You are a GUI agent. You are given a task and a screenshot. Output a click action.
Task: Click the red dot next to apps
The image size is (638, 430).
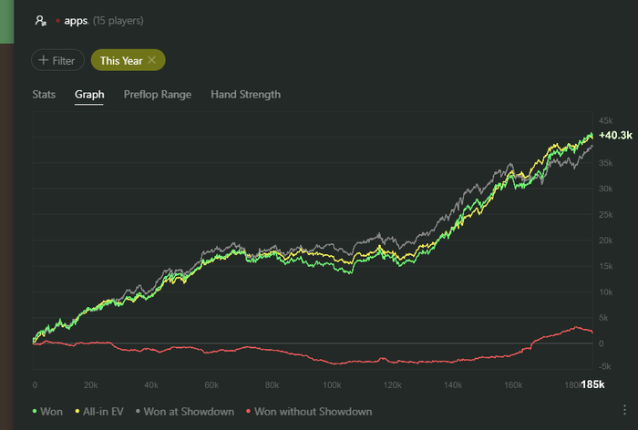pyautogui.click(x=57, y=20)
